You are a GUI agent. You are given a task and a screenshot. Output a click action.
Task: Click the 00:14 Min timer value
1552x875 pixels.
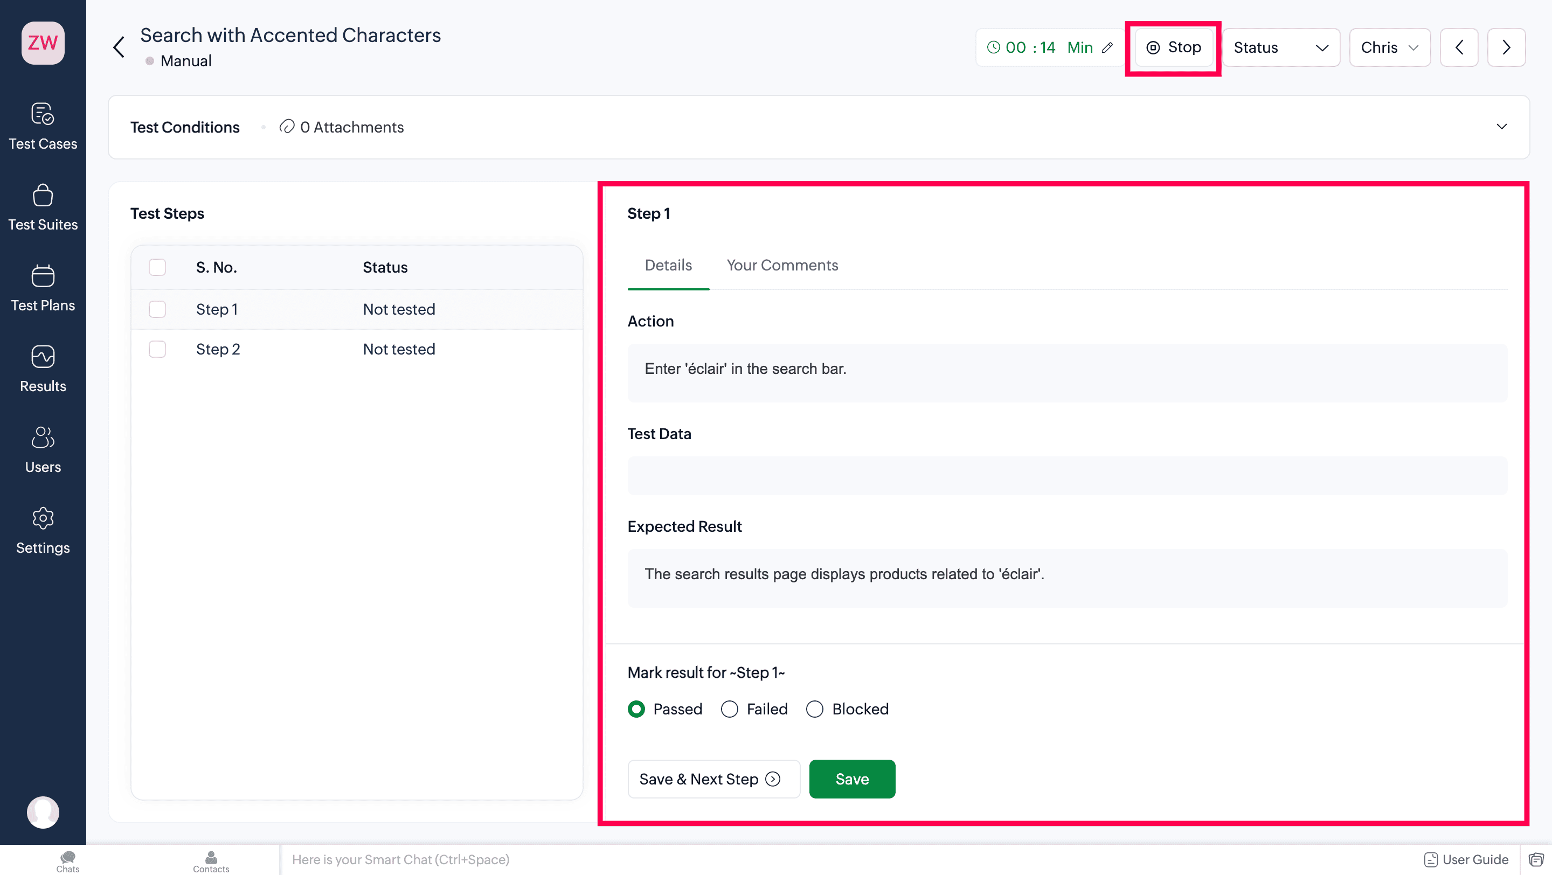pos(1049,47)
